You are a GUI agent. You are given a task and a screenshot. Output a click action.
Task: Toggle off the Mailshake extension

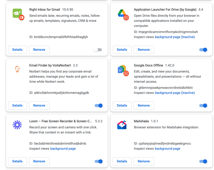(x=203, y=161)
